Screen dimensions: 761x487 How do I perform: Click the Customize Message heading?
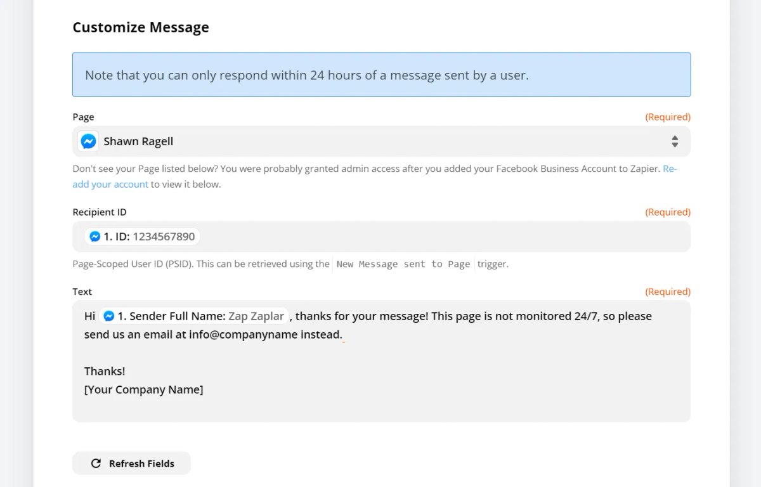click(x=141, y=27)
